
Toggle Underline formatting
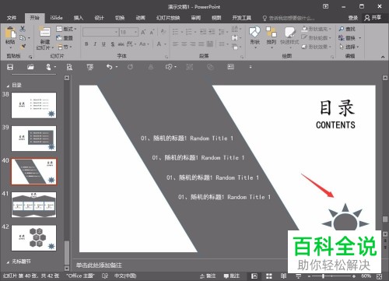103,44
